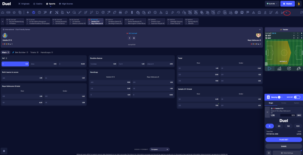This screenshot has width=303, height=155.
Task: Favorite this match with the star
Action: point(260,30)
